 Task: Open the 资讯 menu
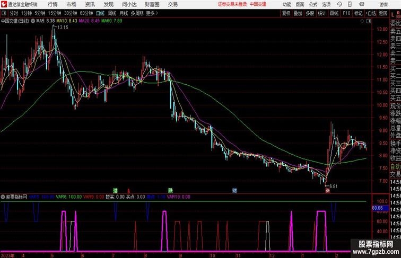(90, 4)
